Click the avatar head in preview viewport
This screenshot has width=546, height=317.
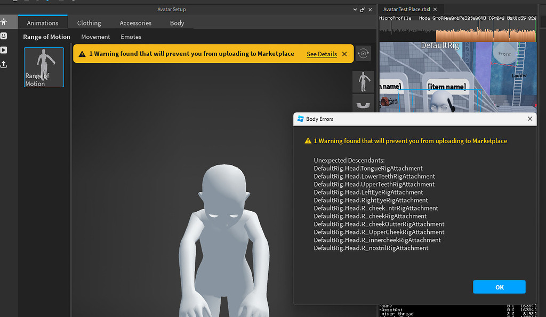tap(224, 195)
